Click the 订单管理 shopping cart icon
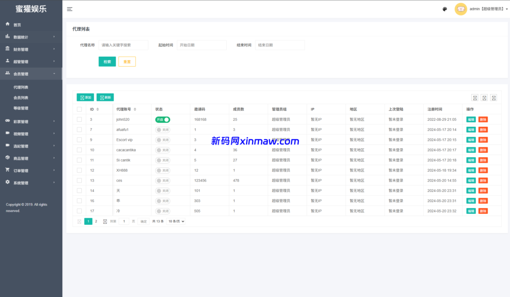510x297 pixels. (7, 170)
